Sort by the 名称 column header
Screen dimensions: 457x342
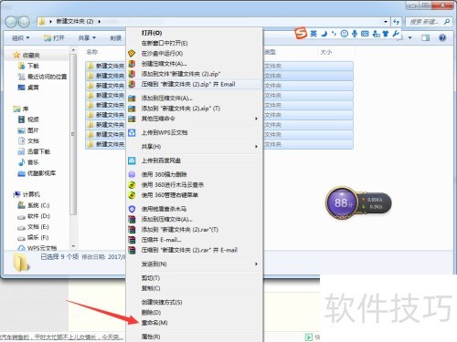point(92,52)
